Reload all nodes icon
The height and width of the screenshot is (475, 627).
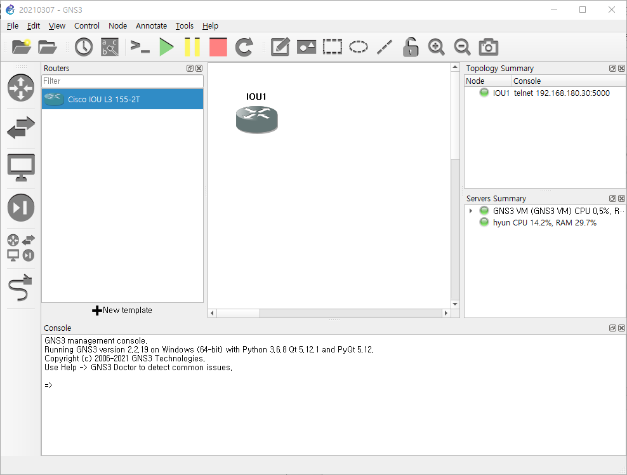pos(244,47)
